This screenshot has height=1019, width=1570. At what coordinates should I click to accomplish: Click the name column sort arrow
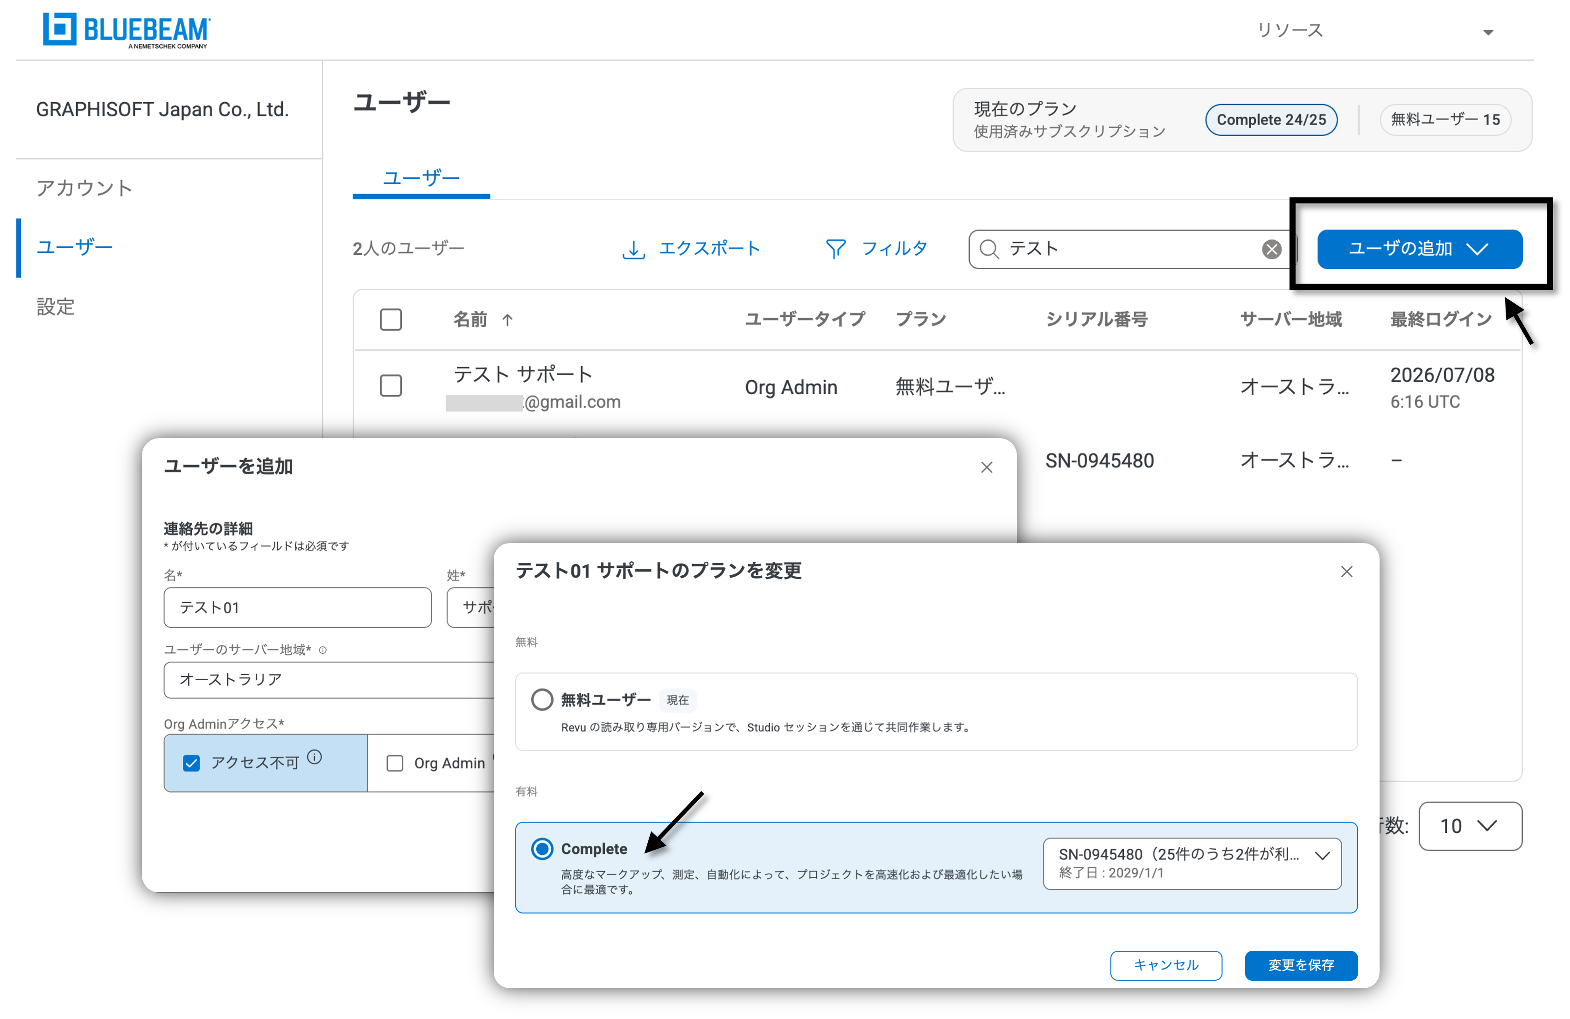[x=507, y=320]
